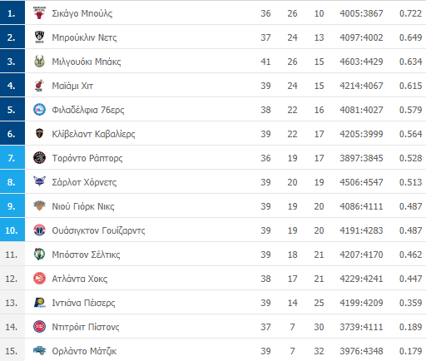Click the Detroit Pistons round logo
Viewport: 426px width, 361px height.
(39, 327)
